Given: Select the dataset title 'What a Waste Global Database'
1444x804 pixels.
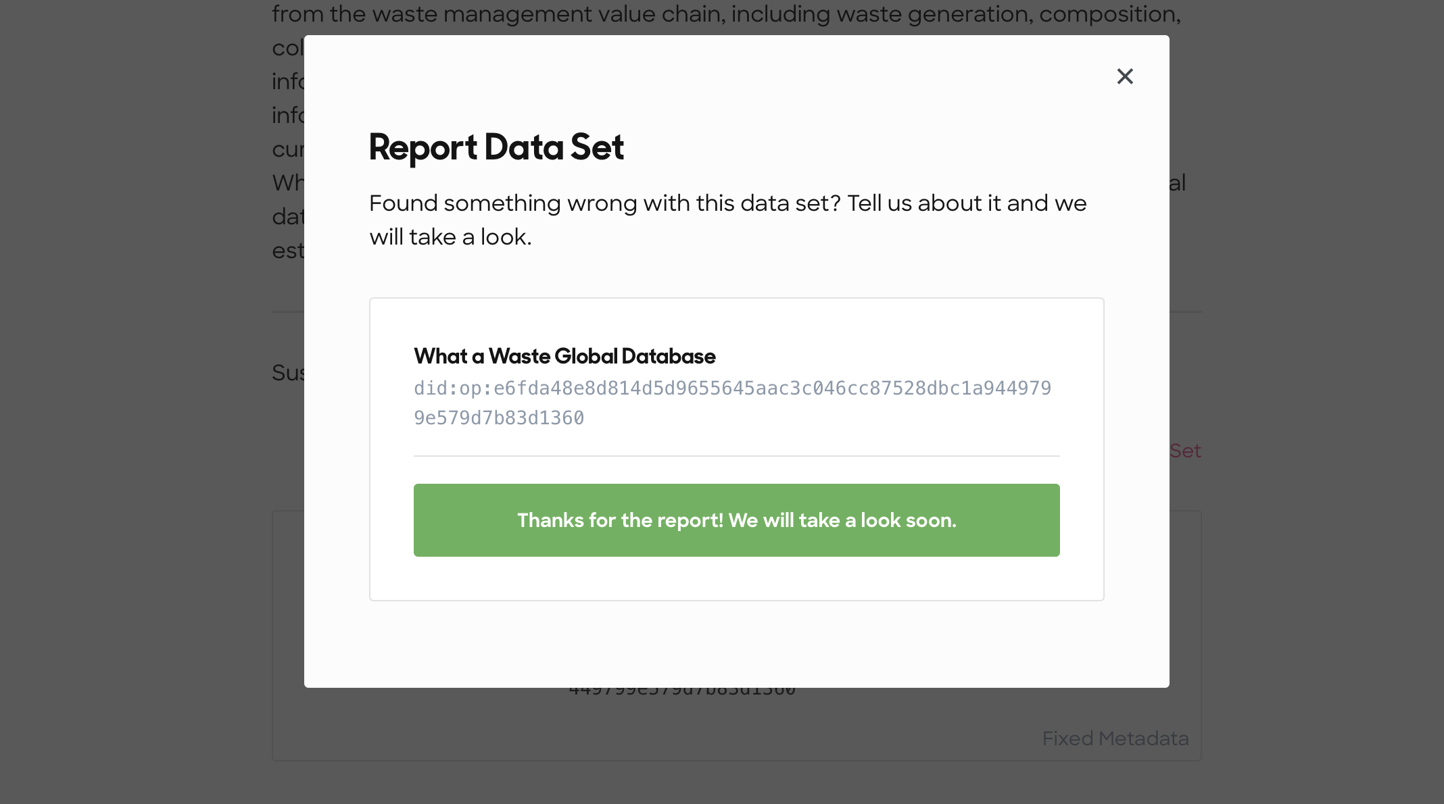Looking at the screenshot, I should point(564,356).
